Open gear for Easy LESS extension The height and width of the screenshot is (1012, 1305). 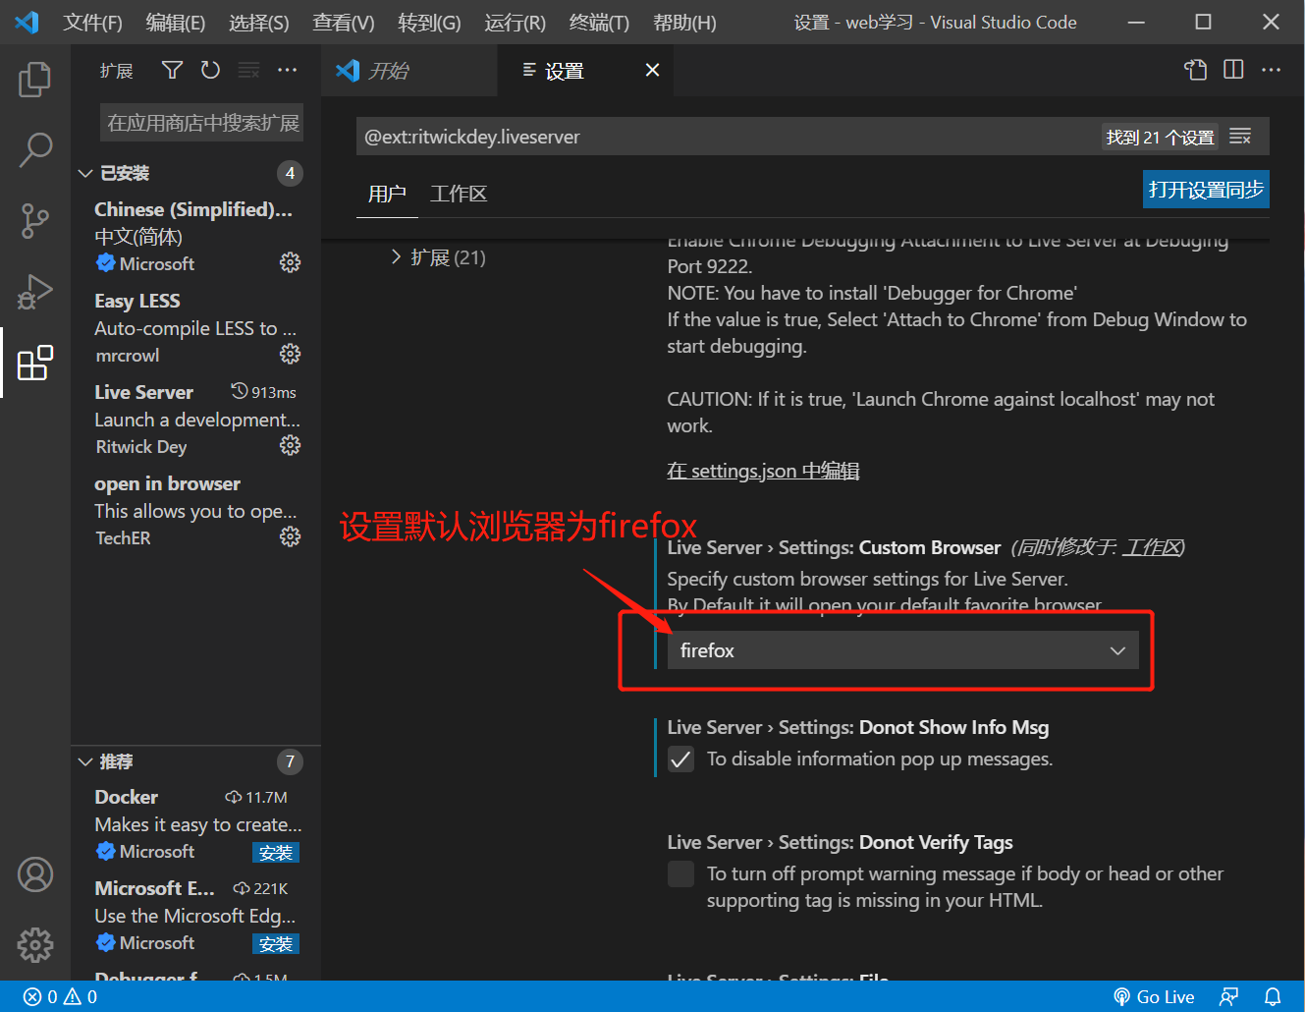coord(290,354)
